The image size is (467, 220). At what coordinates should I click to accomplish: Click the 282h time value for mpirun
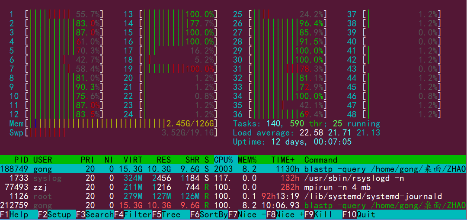290,187
